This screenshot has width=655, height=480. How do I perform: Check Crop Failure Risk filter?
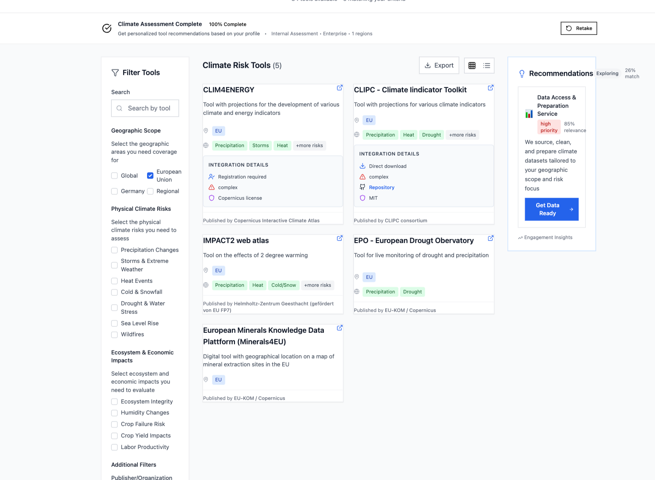point(114,424)
